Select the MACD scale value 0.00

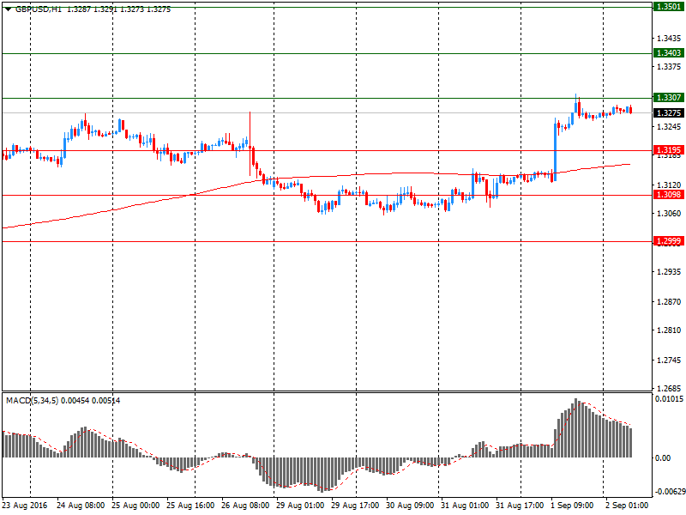[x=663, y=458]
